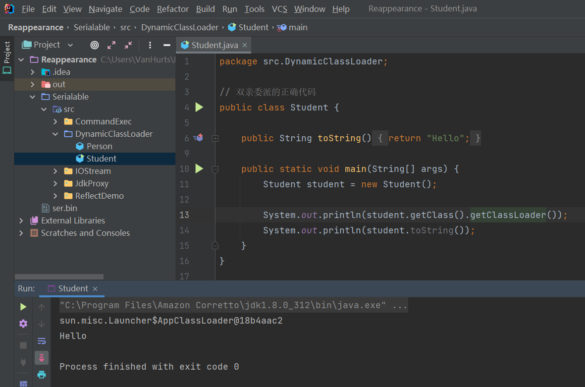
Task: Open the Project view dropdown
Action: pyautogui.click(x=70, y=45)
